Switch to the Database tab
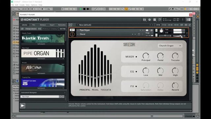Image resolution: width=211 pixels, height=119 pixels. [43, 25]
